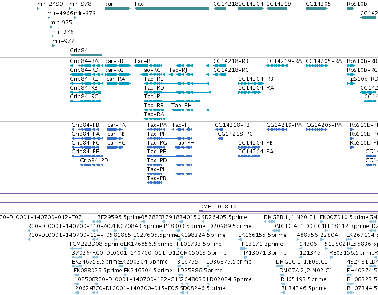378x295 pixels.
Task: Select the DME1-018I10 clone marker
Action: 289,211
